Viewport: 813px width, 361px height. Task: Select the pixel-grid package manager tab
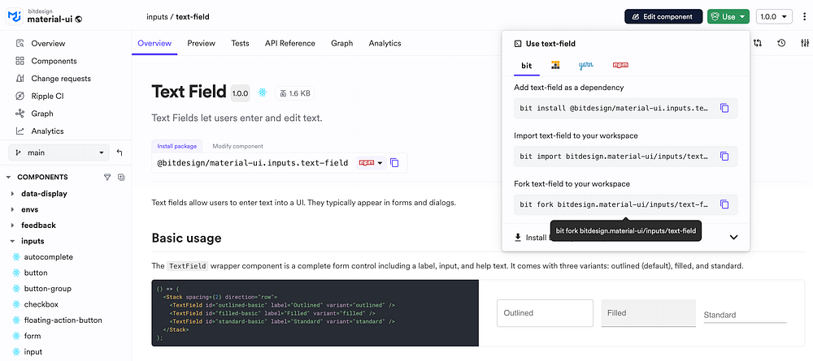[x=555, y=65]
